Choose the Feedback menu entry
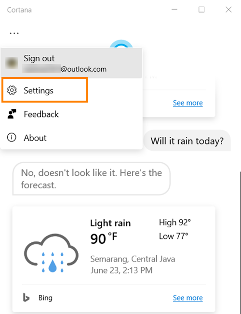 tap(71, 114)
